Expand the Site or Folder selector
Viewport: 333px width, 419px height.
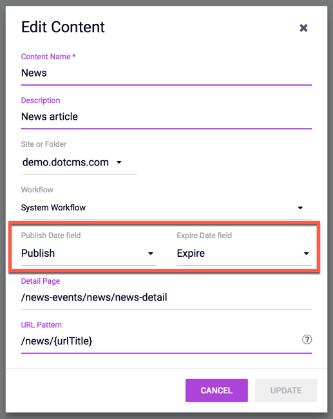79,162
